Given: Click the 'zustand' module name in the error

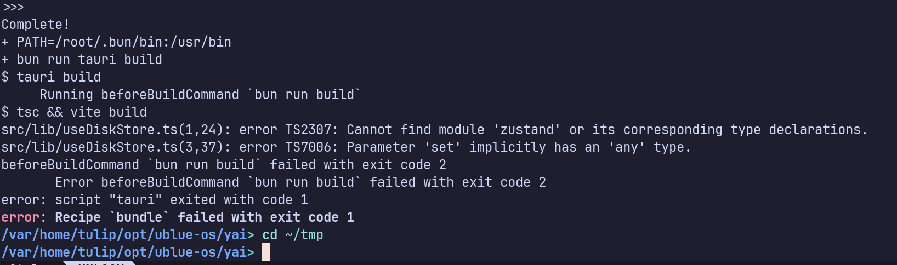Looking at the screenshot, I should 527,130.
